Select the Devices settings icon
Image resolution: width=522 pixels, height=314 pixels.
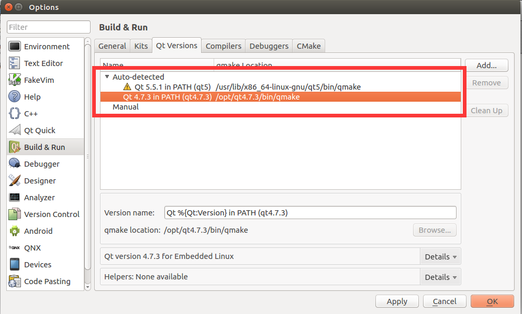click(14, 264)
